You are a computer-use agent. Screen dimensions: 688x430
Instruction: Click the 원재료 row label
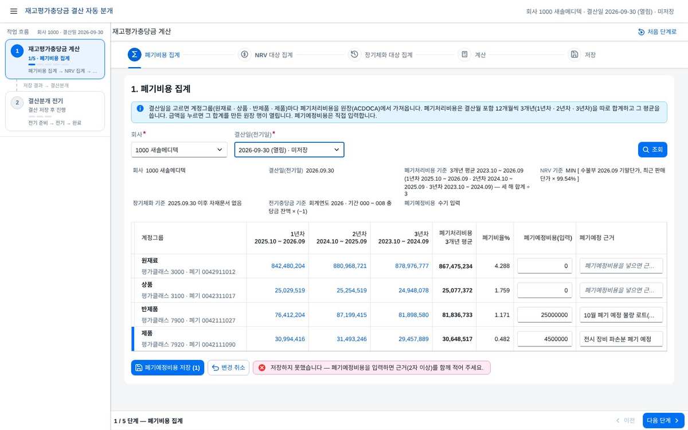[150, 260]
